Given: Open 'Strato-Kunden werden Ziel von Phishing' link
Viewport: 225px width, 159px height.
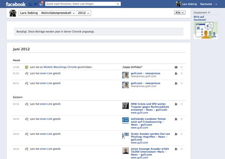Looking at the screenshot, I should (150, 137).
